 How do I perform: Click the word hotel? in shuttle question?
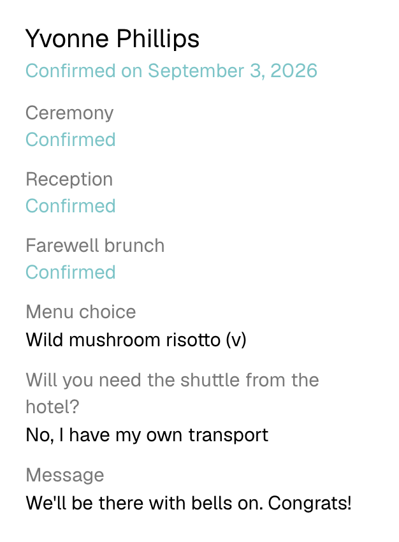pyautogui.click(x=52, y=407)
